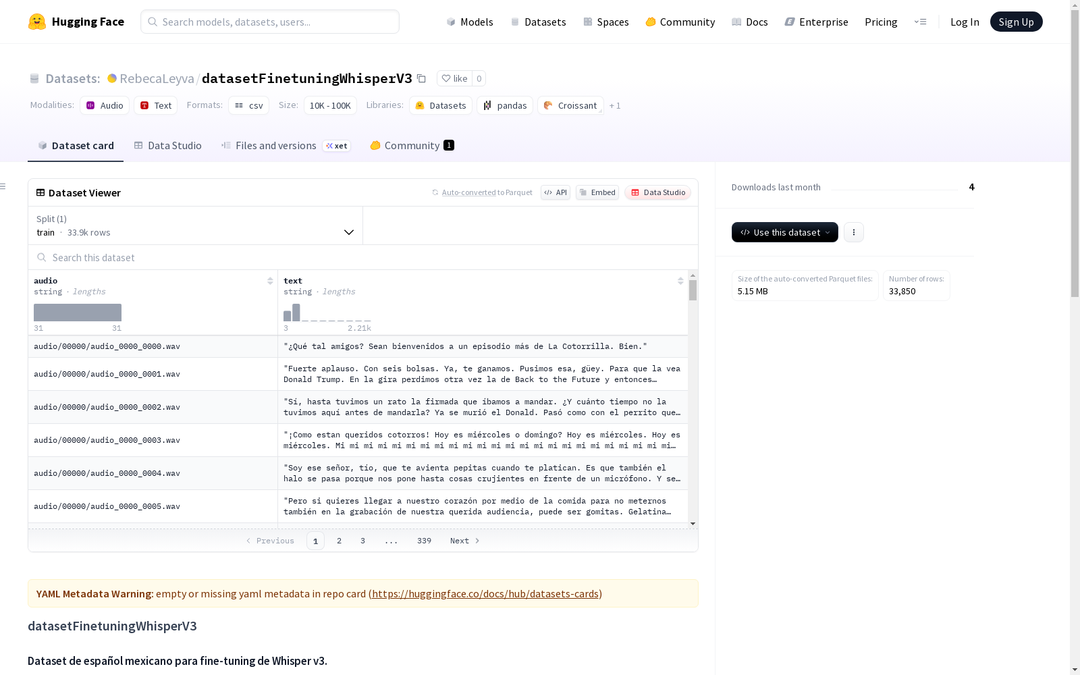The image size is (1080, 675).
Task: Click the Hugging Face logo icon
Action: [37, 22]
